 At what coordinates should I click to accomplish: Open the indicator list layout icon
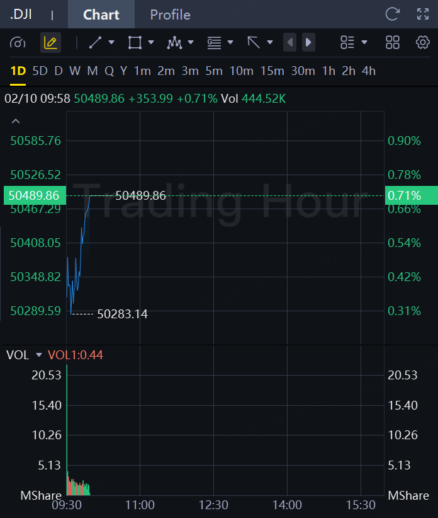pos(347,42)
